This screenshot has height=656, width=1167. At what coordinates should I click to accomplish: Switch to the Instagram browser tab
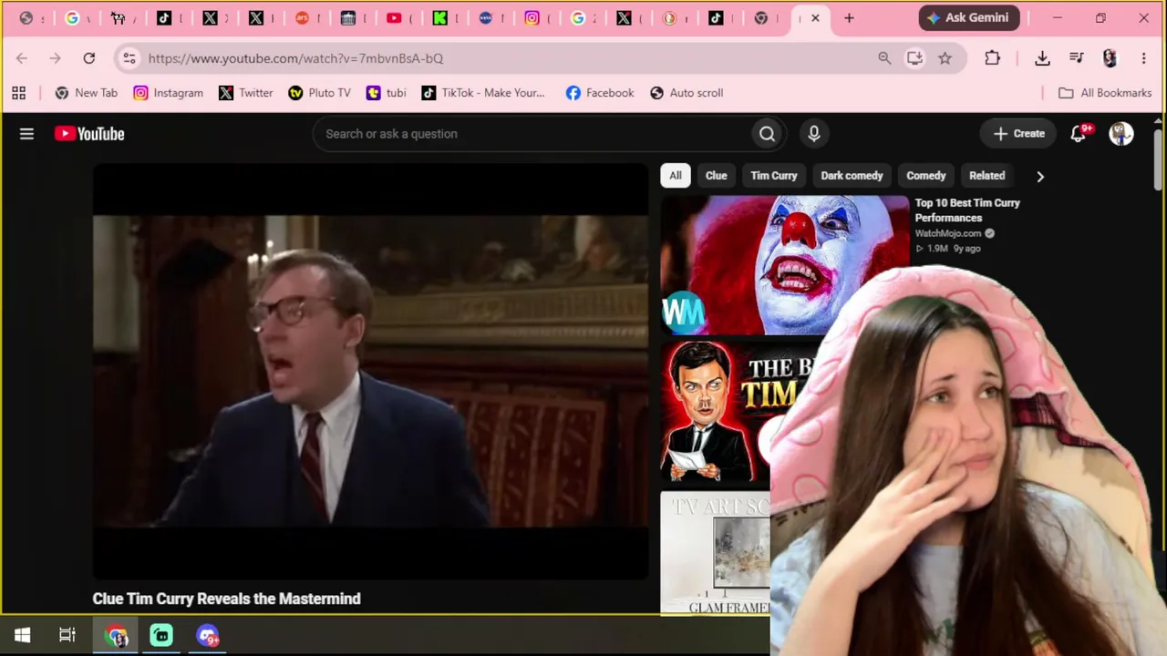point(532,18)
